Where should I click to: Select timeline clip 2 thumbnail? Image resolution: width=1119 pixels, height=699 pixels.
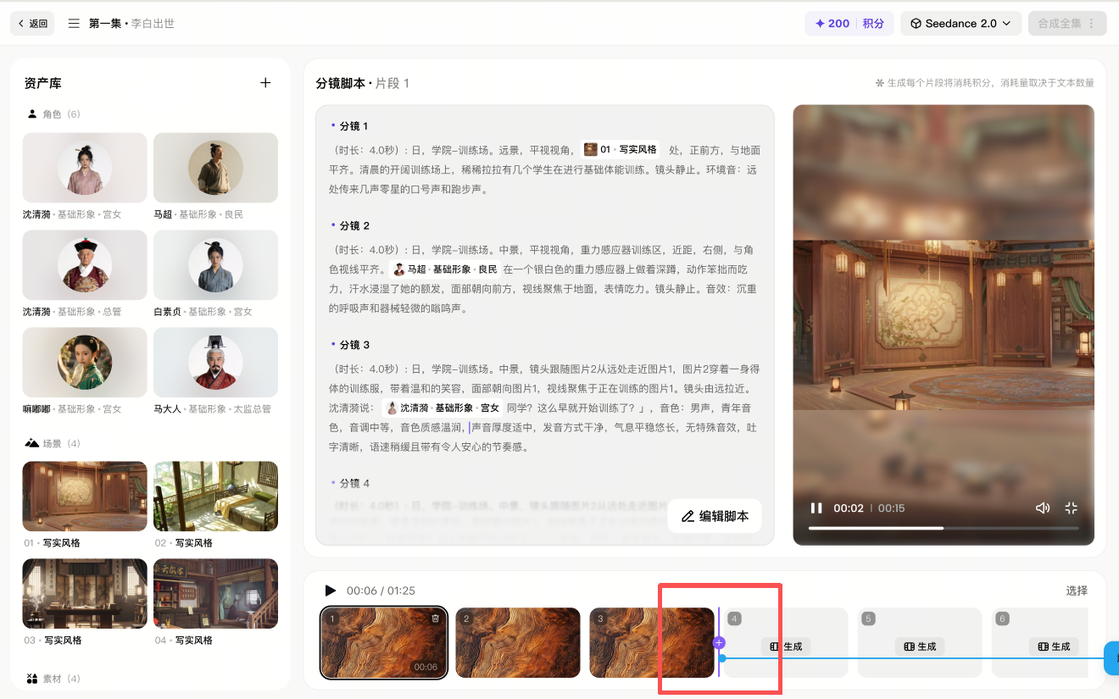pos(518,643)
